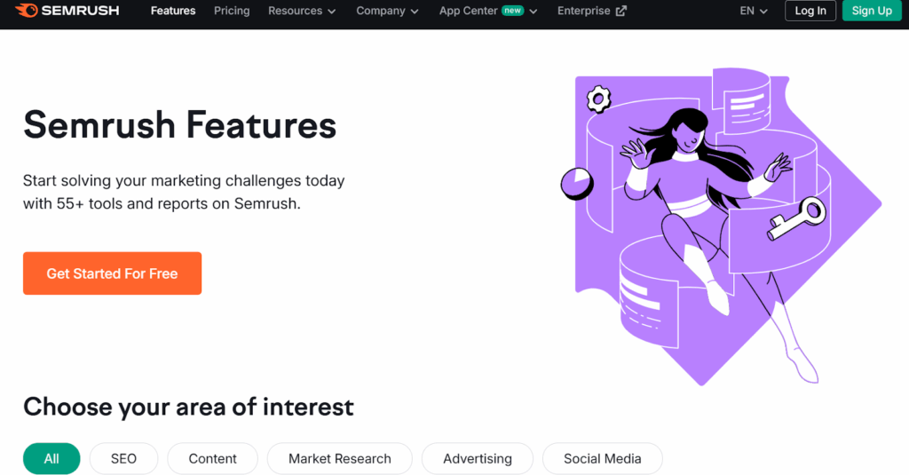Image resolution: width=909 pixels, height=475 pixels.
Task: Click the gear icon in hero illustration
Action: click(599, 98)
